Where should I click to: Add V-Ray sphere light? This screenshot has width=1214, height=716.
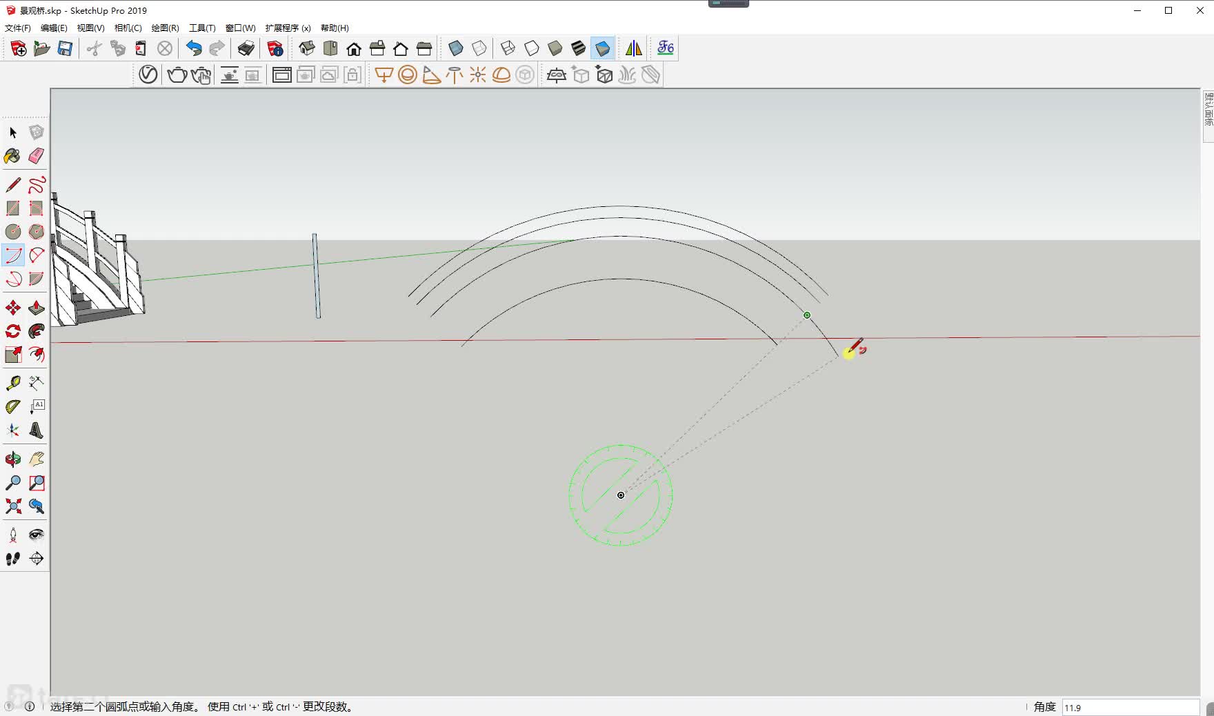pyautogui.click(x=408, y=74)
